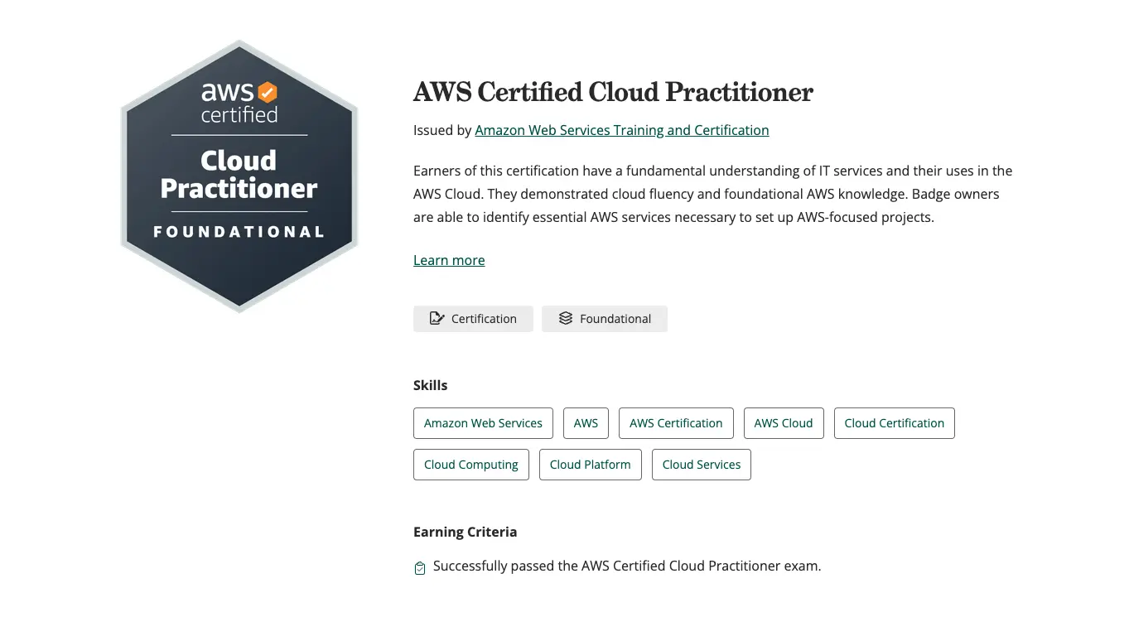1129x617 pixels.
Task: Select the Foundational level tag
Action: (x=604, y=319)
